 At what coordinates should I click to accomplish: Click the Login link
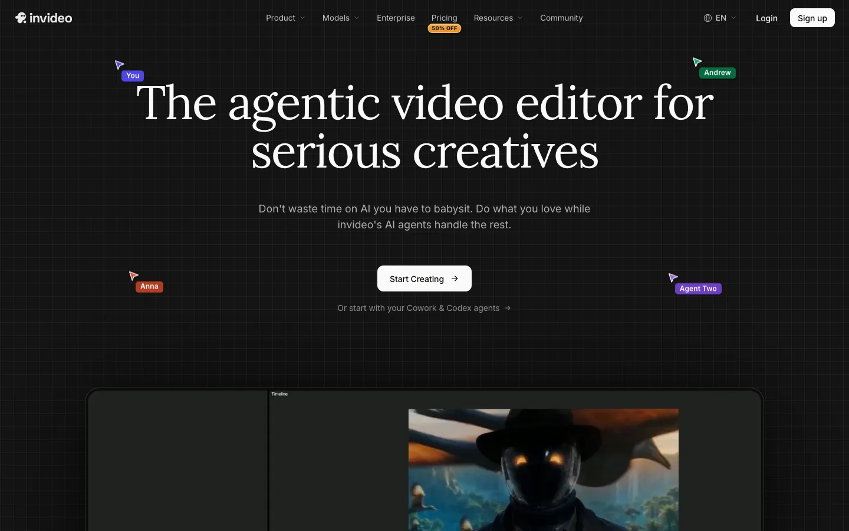click(766, 18)
